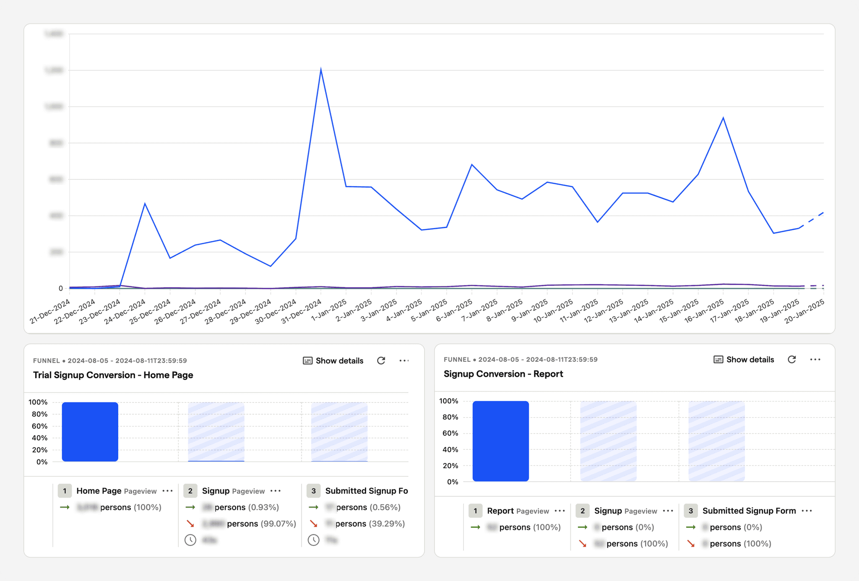
Task: Click the solid blue Home Page funnel bar
Action: tap(90, 432)
